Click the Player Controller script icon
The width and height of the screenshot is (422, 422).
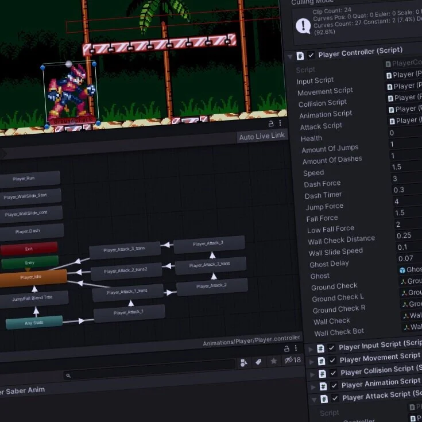[300, 56]
